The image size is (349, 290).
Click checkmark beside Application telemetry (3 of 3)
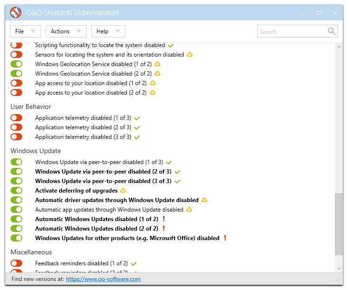pyautogui.click(x=137, y=137)
